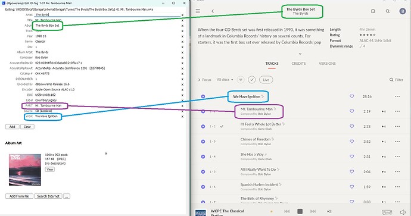
Task: Favorite Mr. Tambourine Man with its heart
Action: click(352, 111)
